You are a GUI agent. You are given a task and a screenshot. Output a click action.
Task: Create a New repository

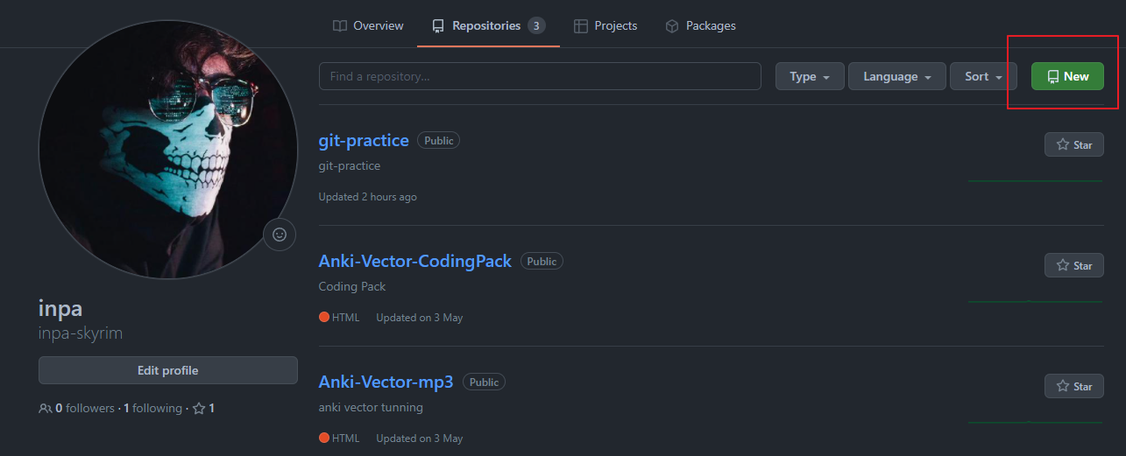tap(1067, 76)
